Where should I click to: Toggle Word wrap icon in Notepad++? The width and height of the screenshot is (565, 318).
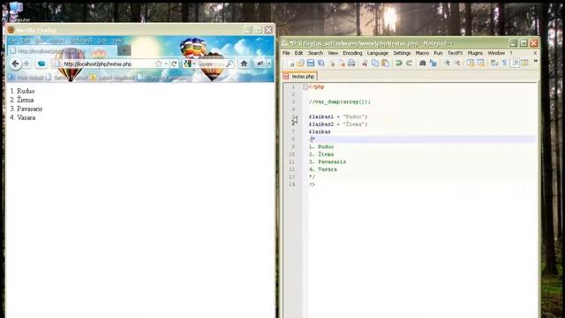pyautogui.click(x=494, y=64)
